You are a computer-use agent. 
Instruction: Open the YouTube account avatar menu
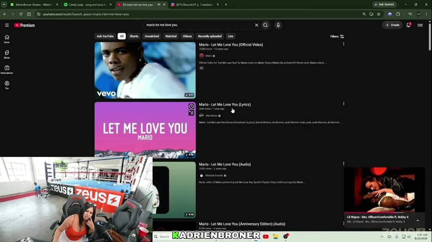click(x=420, y=25)
